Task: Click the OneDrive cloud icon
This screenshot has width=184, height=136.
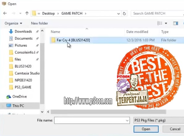Action: point(9,97)
